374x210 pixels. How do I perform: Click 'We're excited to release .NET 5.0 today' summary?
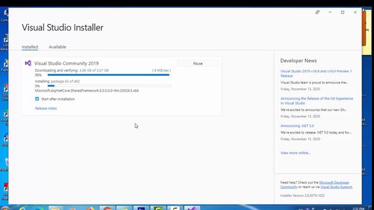tap(316, 132)
